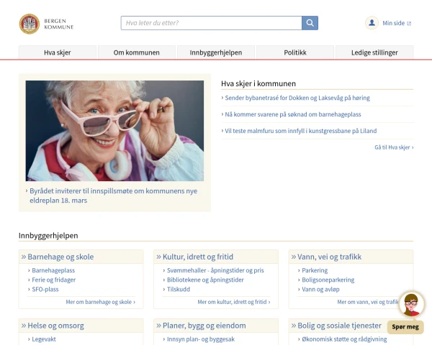This screenshot has height=345, width=432.
Task: Follow the Gå til Hva skjer link
Action: (x=394, y=147)
